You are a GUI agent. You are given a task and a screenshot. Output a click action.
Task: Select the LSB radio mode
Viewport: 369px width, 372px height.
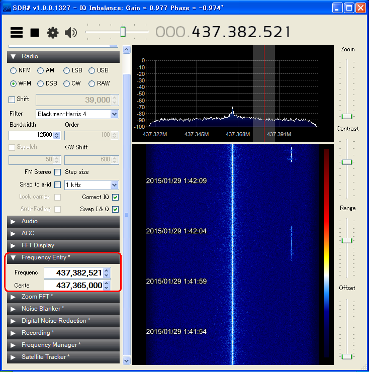pos(67,71)
